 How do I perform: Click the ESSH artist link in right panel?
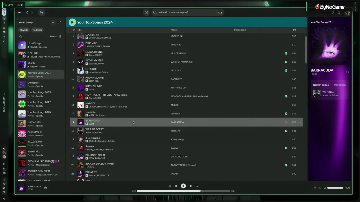[x=314, y=74]
